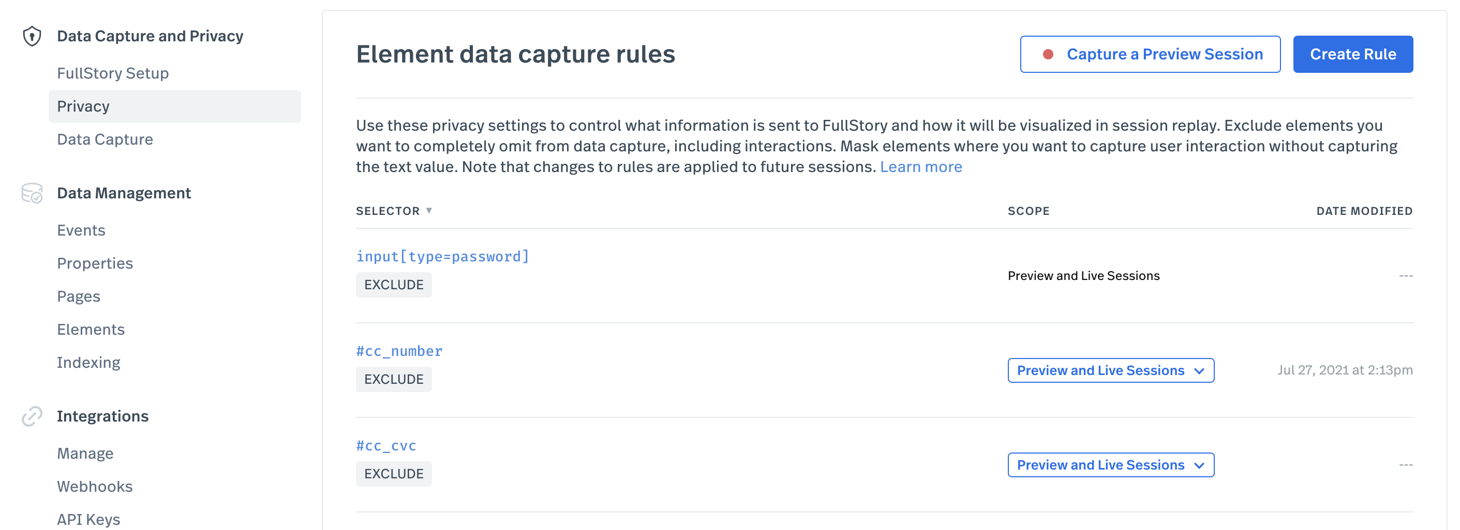
Task: Click the Data Capture and Privacy shield icon
Action: point(32,36)
